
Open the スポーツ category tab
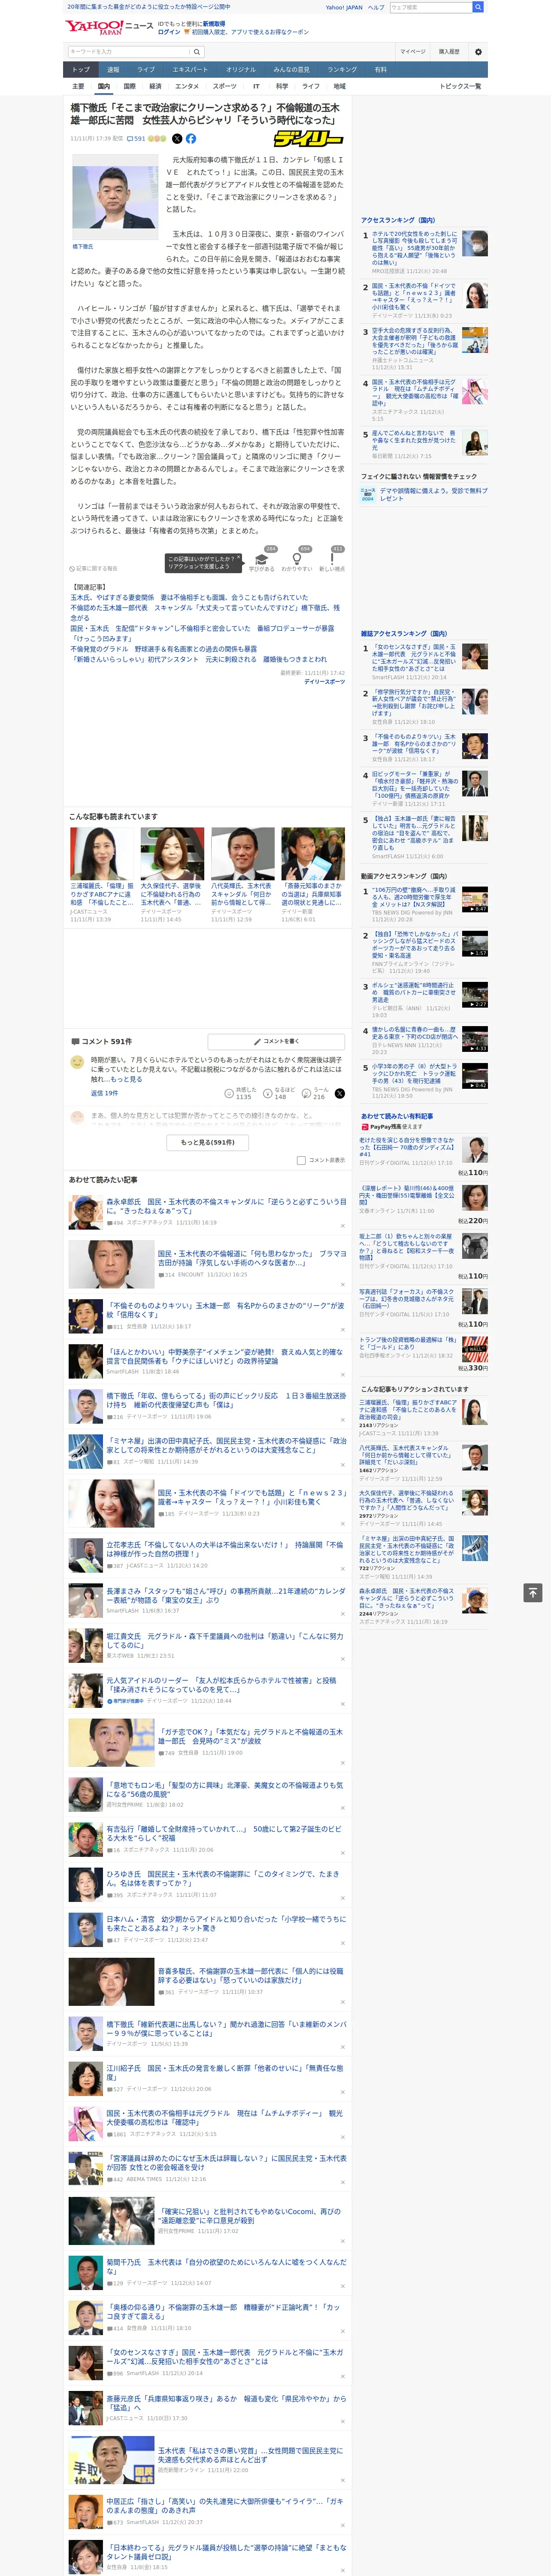[x=225, y=86]
